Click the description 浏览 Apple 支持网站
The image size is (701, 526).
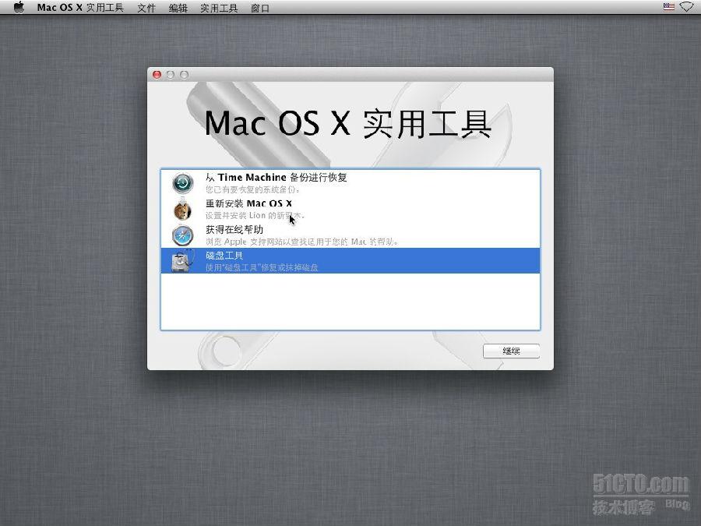coord(301,242)
